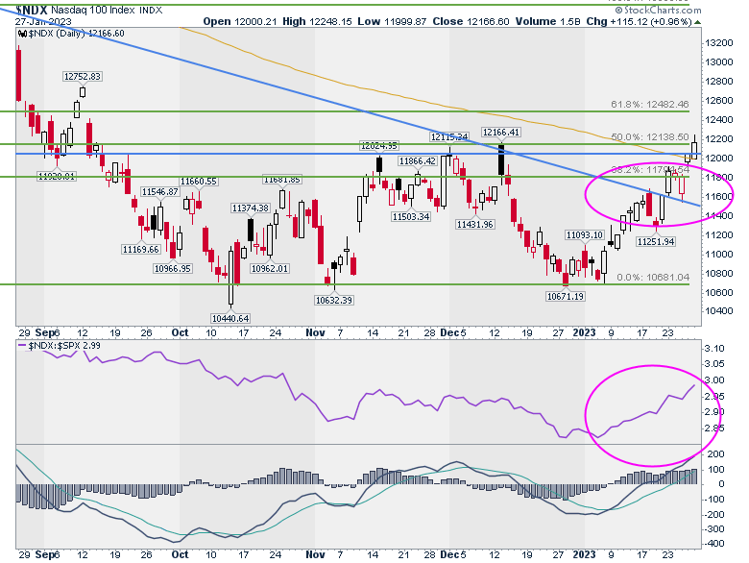Viewport: 749px width, 563px height.
Task: Click the Oct label below the price chart
Action: (x=180, y=332)
